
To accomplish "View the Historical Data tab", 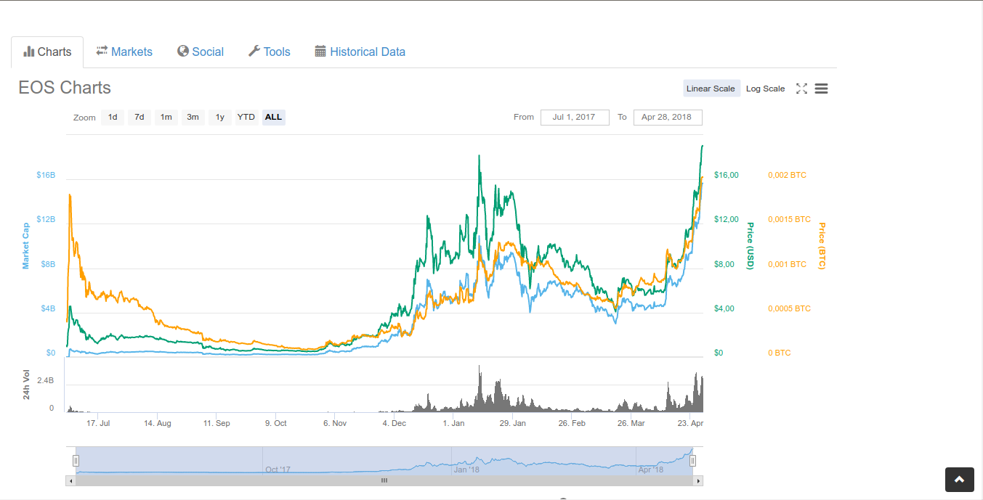I will pos(360,52).
